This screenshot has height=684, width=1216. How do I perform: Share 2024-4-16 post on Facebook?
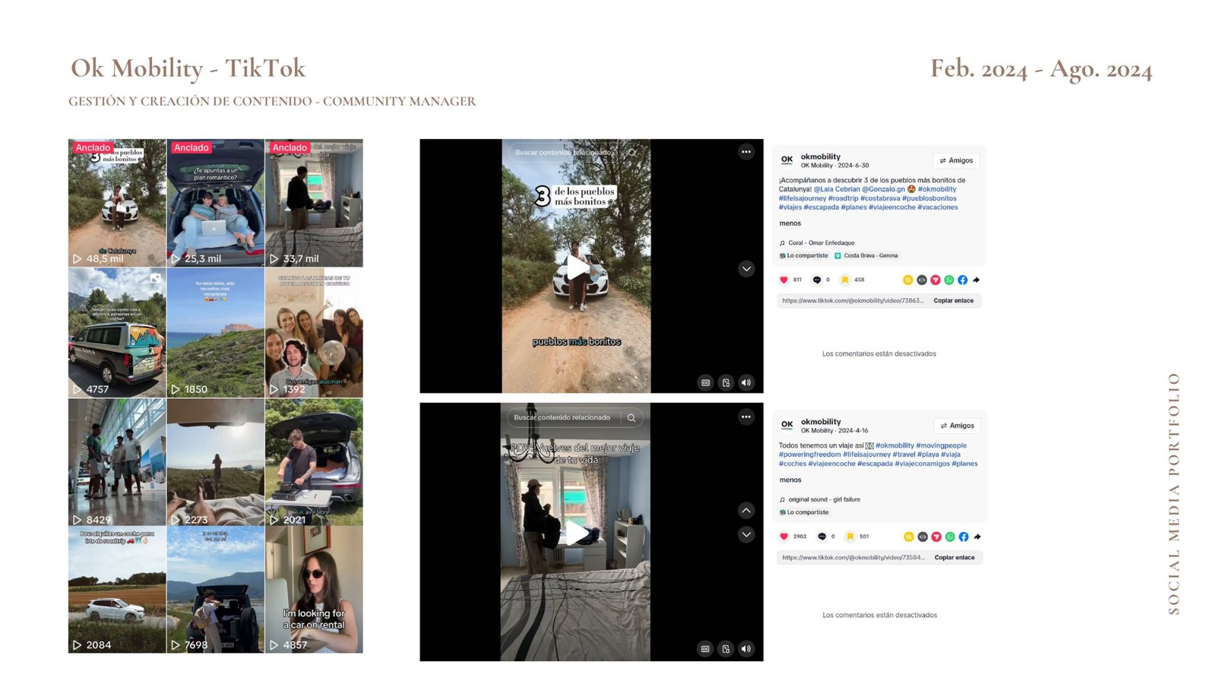[964, 537]
